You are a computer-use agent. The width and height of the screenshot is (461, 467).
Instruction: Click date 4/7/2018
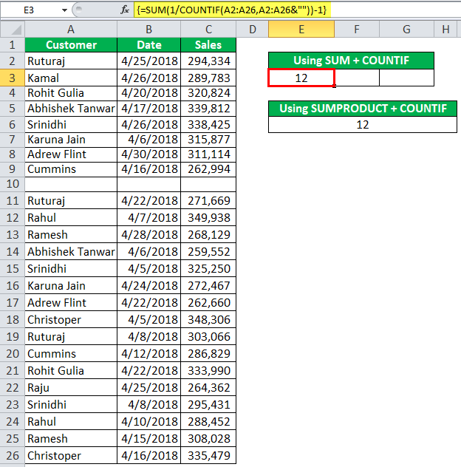click(149, 218)
